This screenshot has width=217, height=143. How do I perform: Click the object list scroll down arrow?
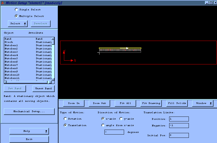[53, 79]
